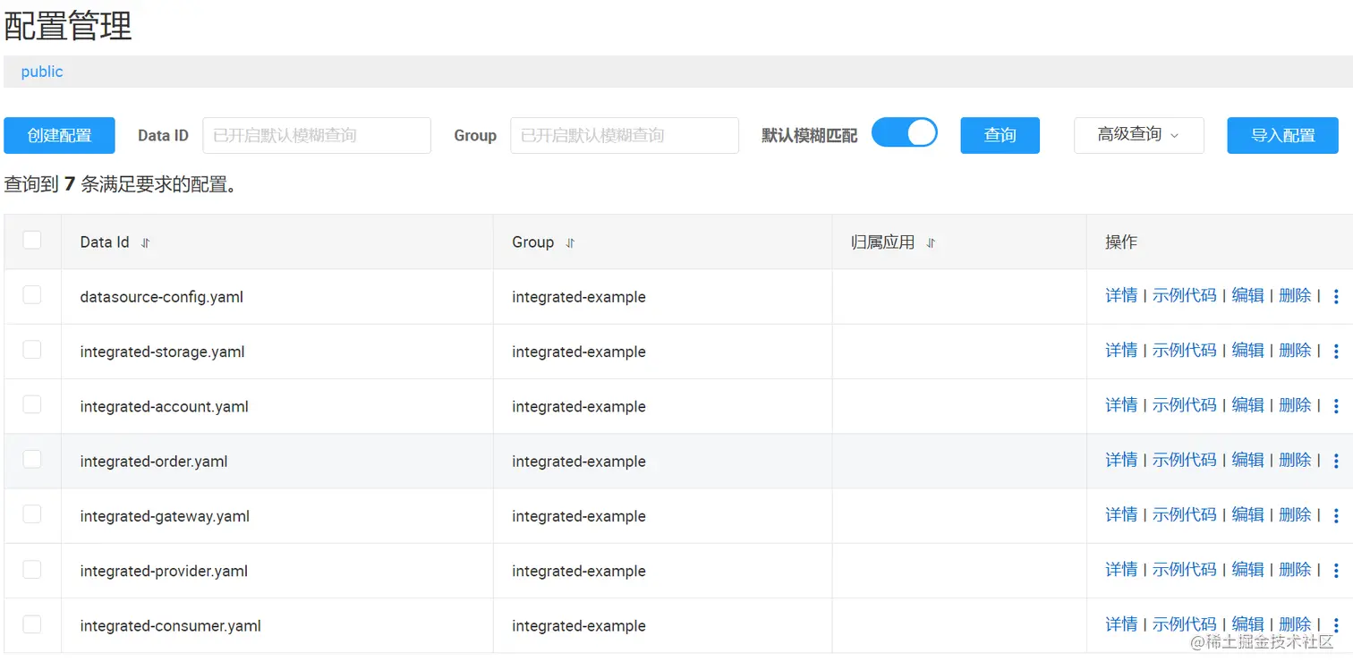Run search with the 查询 button
1353x670 pixels.
pyautogui.click(x=1000, y=135)
